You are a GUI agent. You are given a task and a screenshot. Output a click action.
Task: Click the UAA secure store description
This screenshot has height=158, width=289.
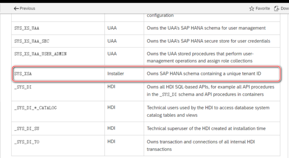point(208,41)
